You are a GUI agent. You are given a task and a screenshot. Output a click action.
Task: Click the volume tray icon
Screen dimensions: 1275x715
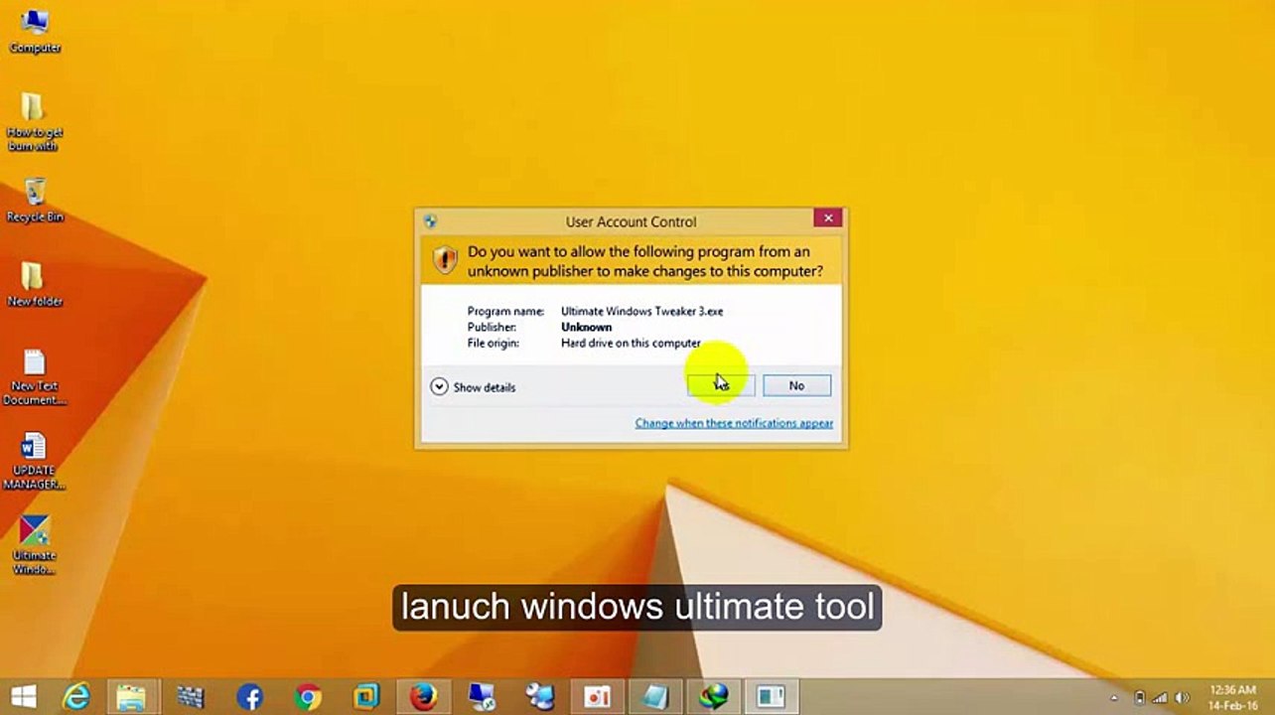tap(1183, 698)
